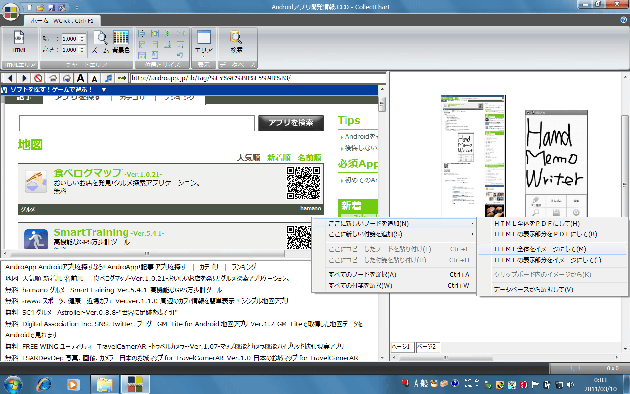Click the second house icon with blue arrow
Image resolution: width=630 pixels, height=394 pixels.
(x=67, y=78)
